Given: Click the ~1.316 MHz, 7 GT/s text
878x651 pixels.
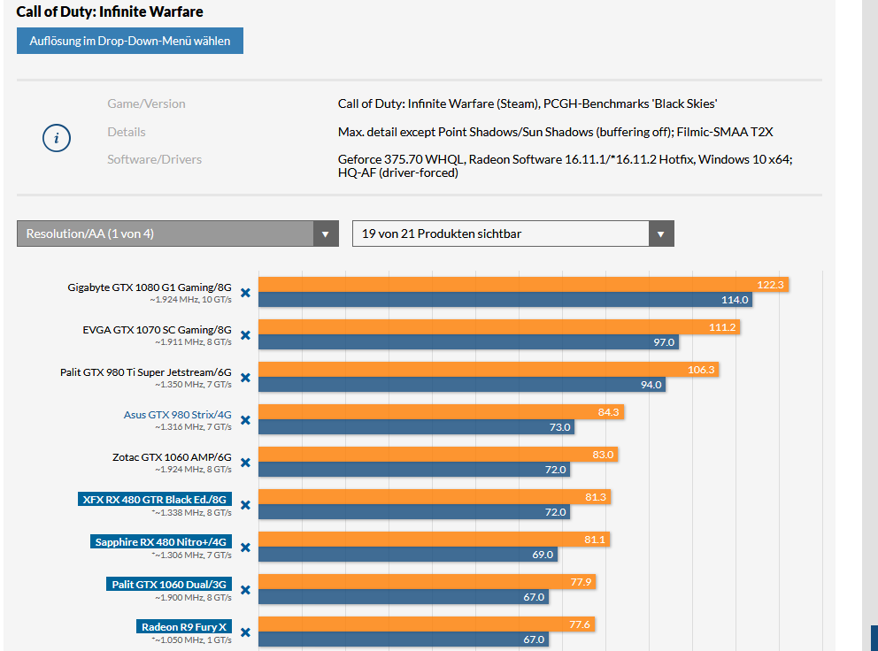Looking at the screenshot, I should pos(193,427).
